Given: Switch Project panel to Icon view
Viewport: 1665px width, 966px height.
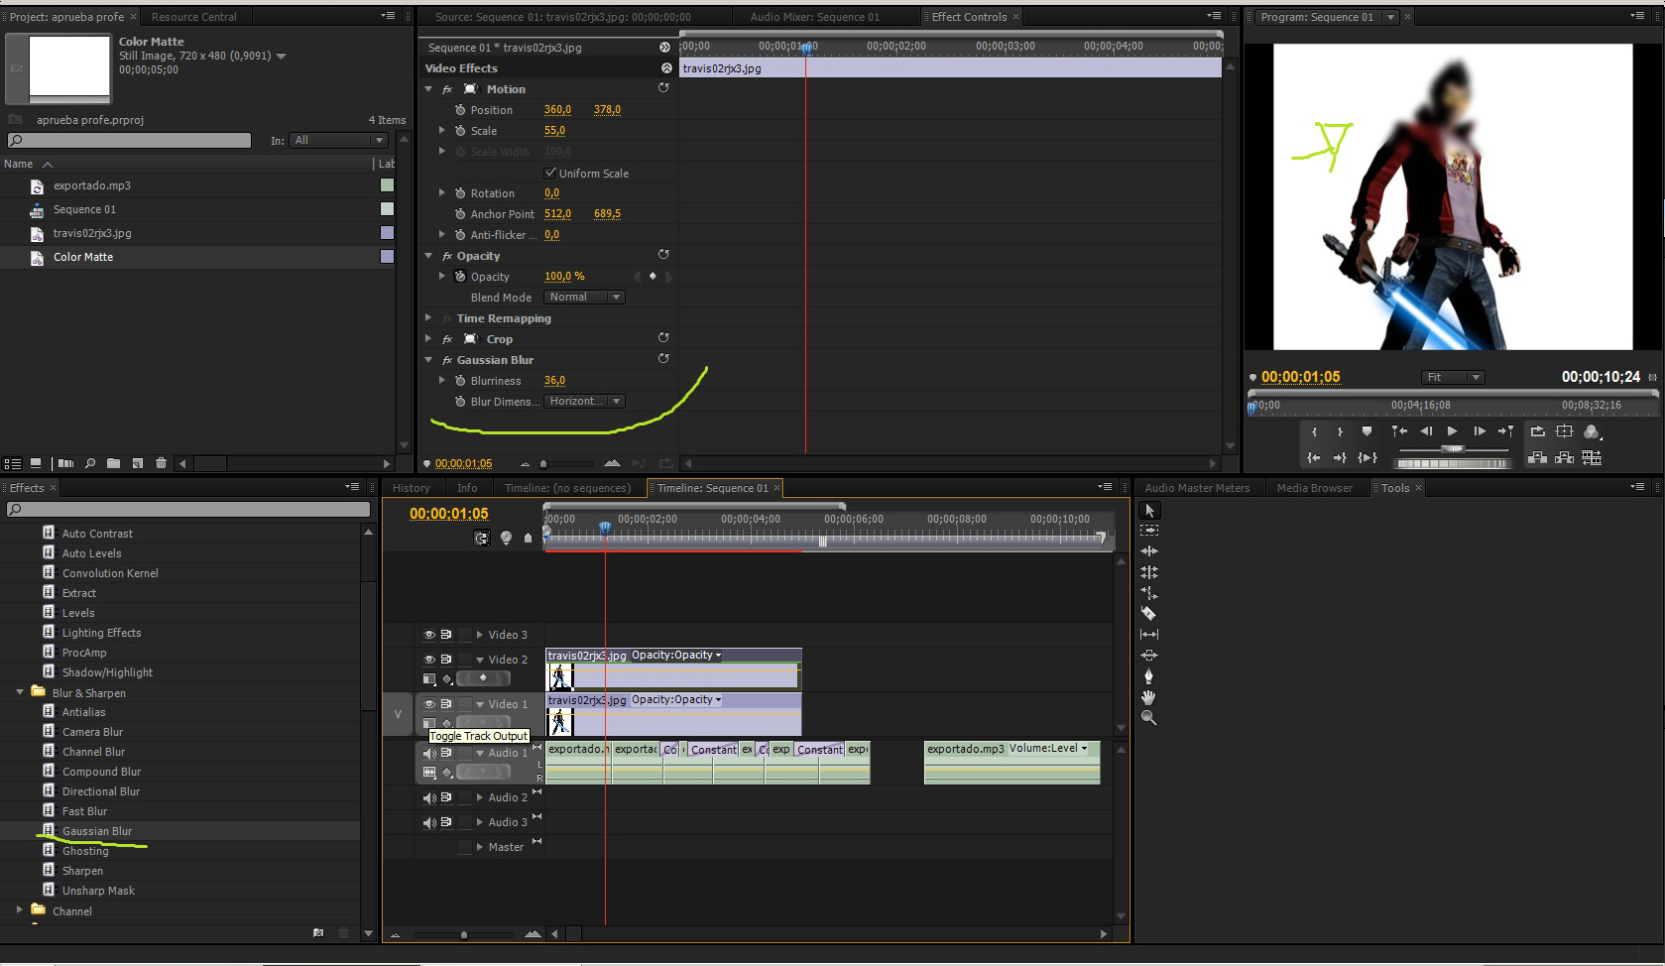Looking at the screenshot, I should click(x=36, y=463).
